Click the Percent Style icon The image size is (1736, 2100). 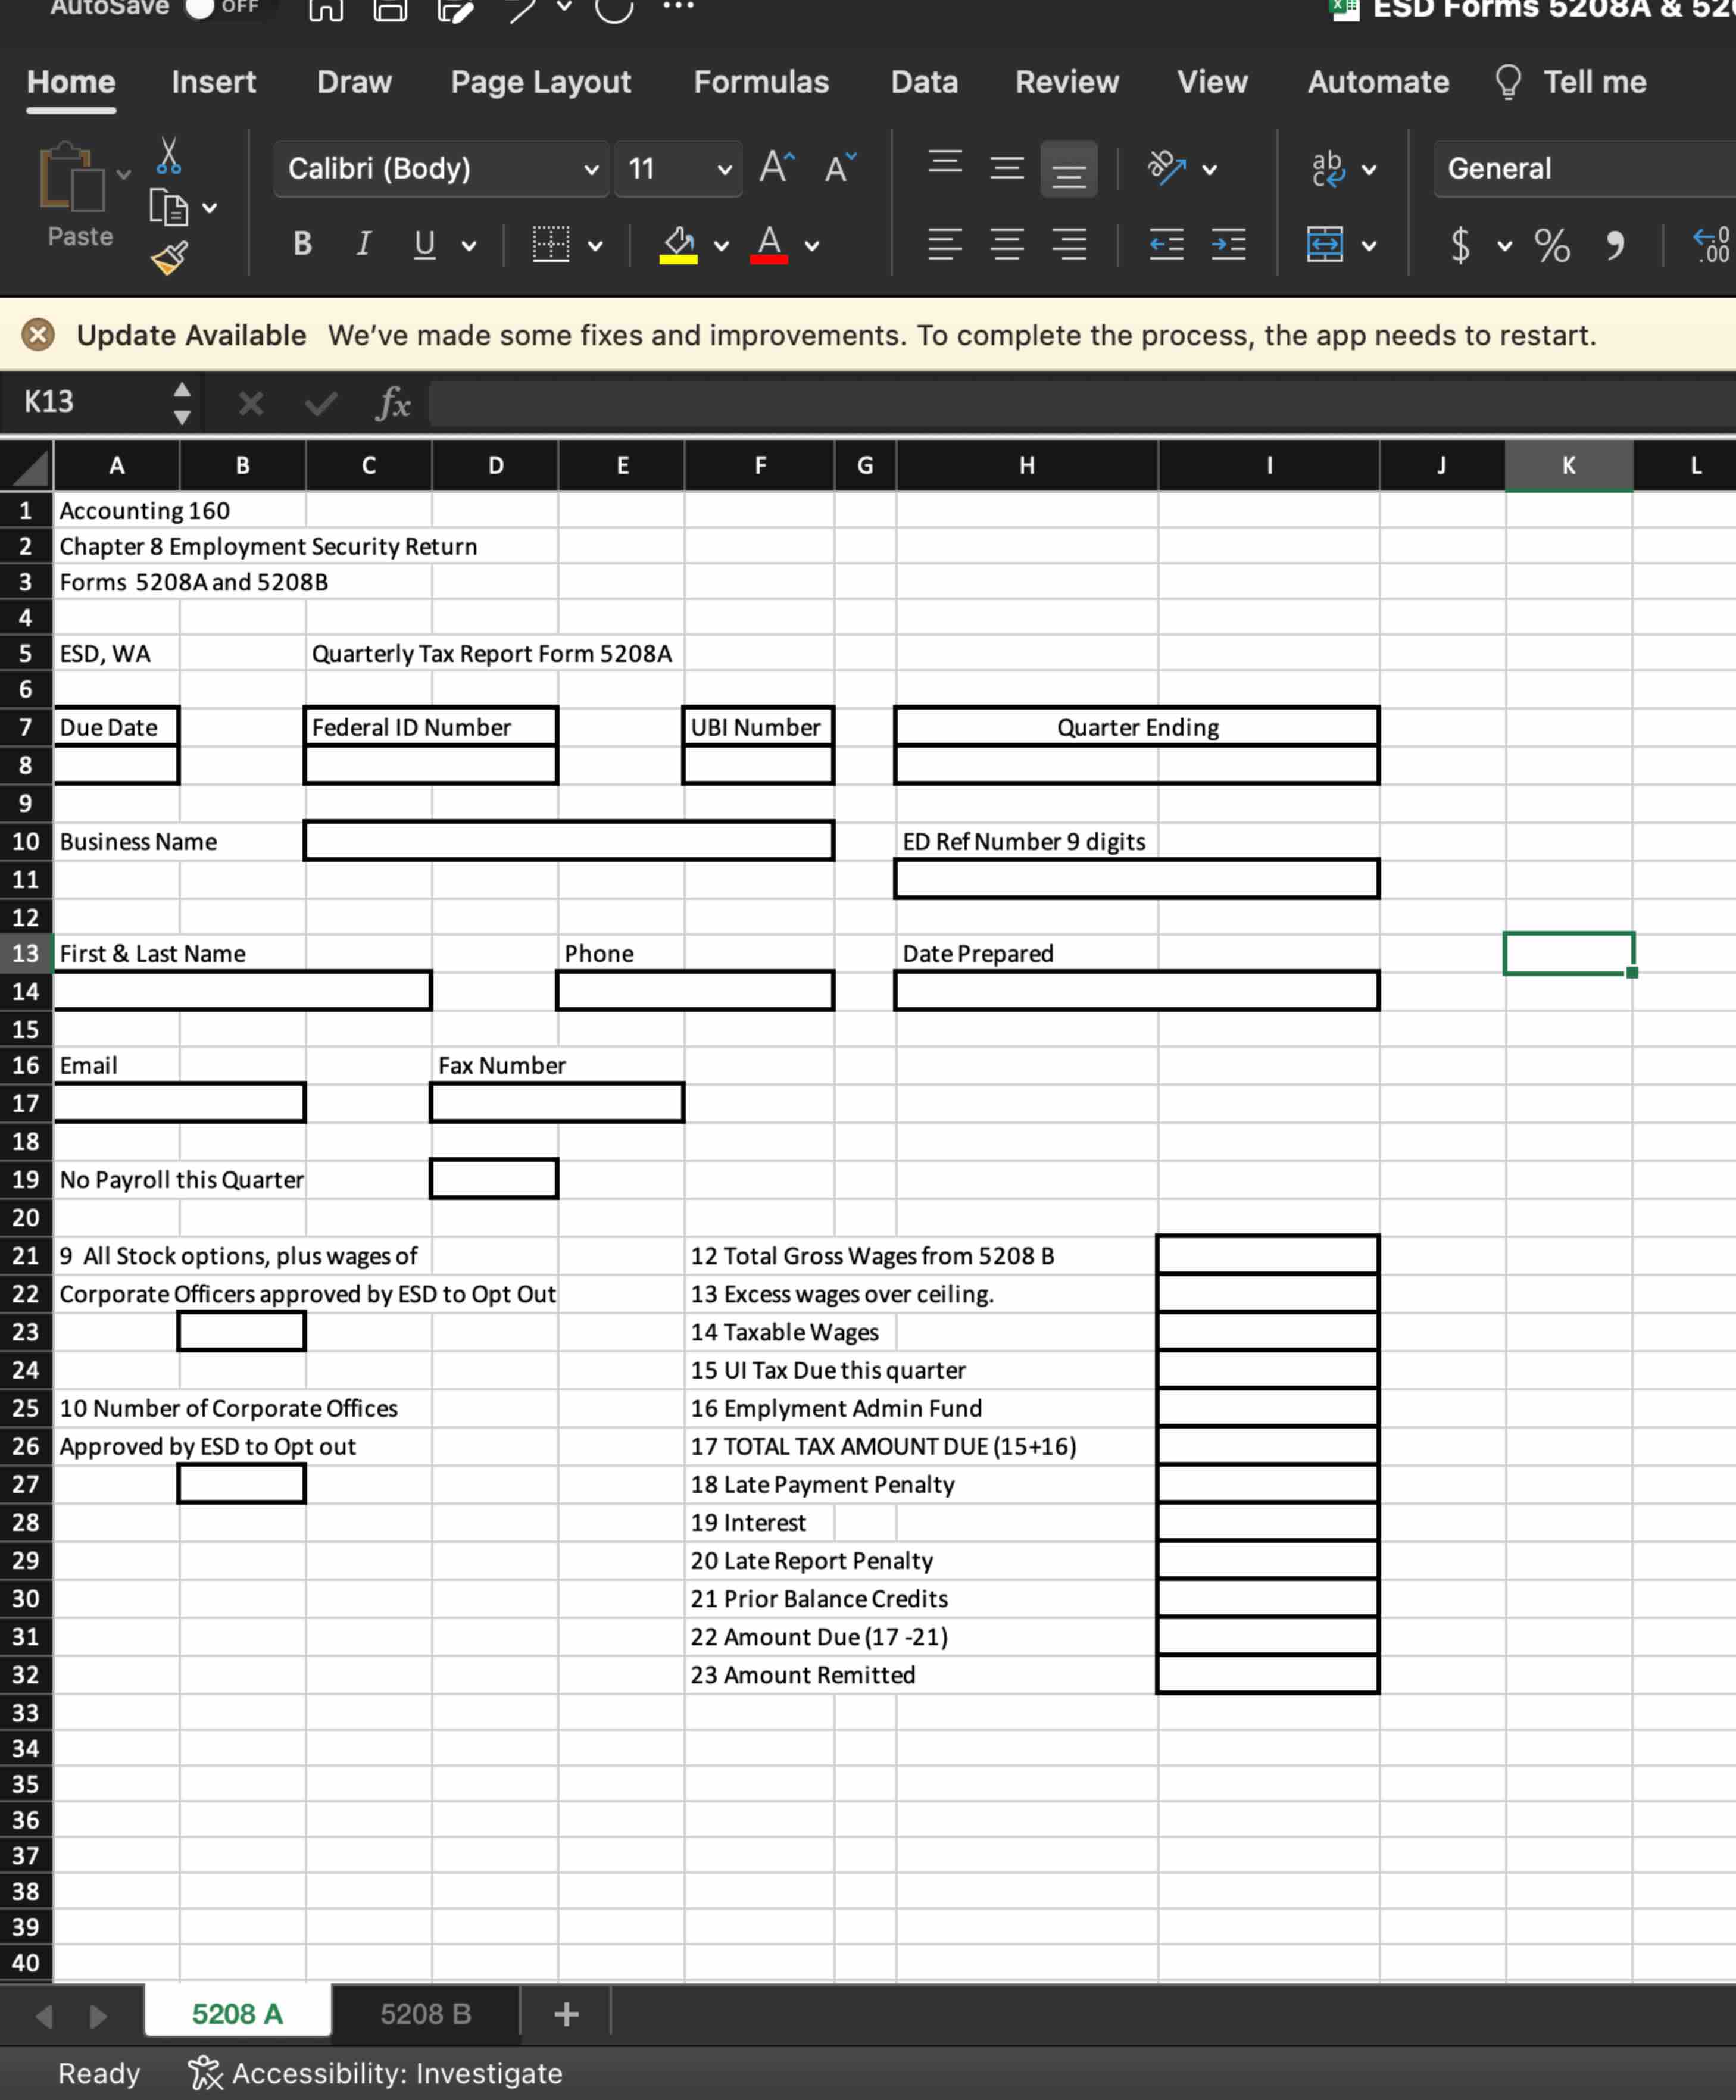click(1551, 245)
